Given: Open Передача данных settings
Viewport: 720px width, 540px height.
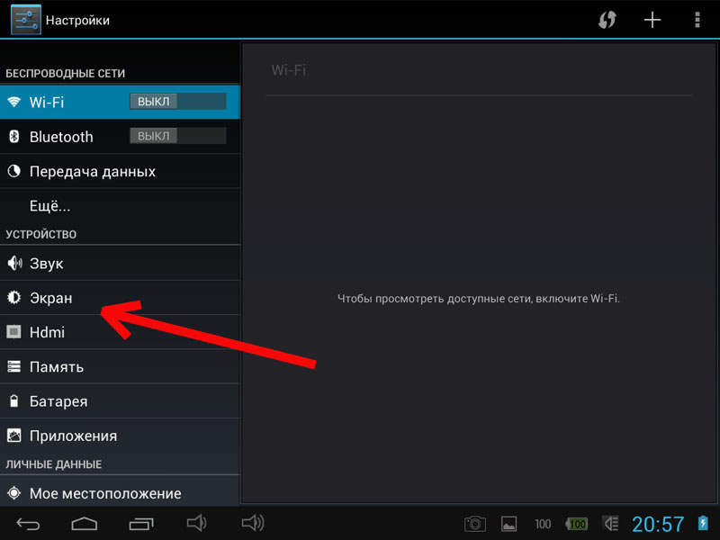Looking at the screenshot, I should coord(92,171).
